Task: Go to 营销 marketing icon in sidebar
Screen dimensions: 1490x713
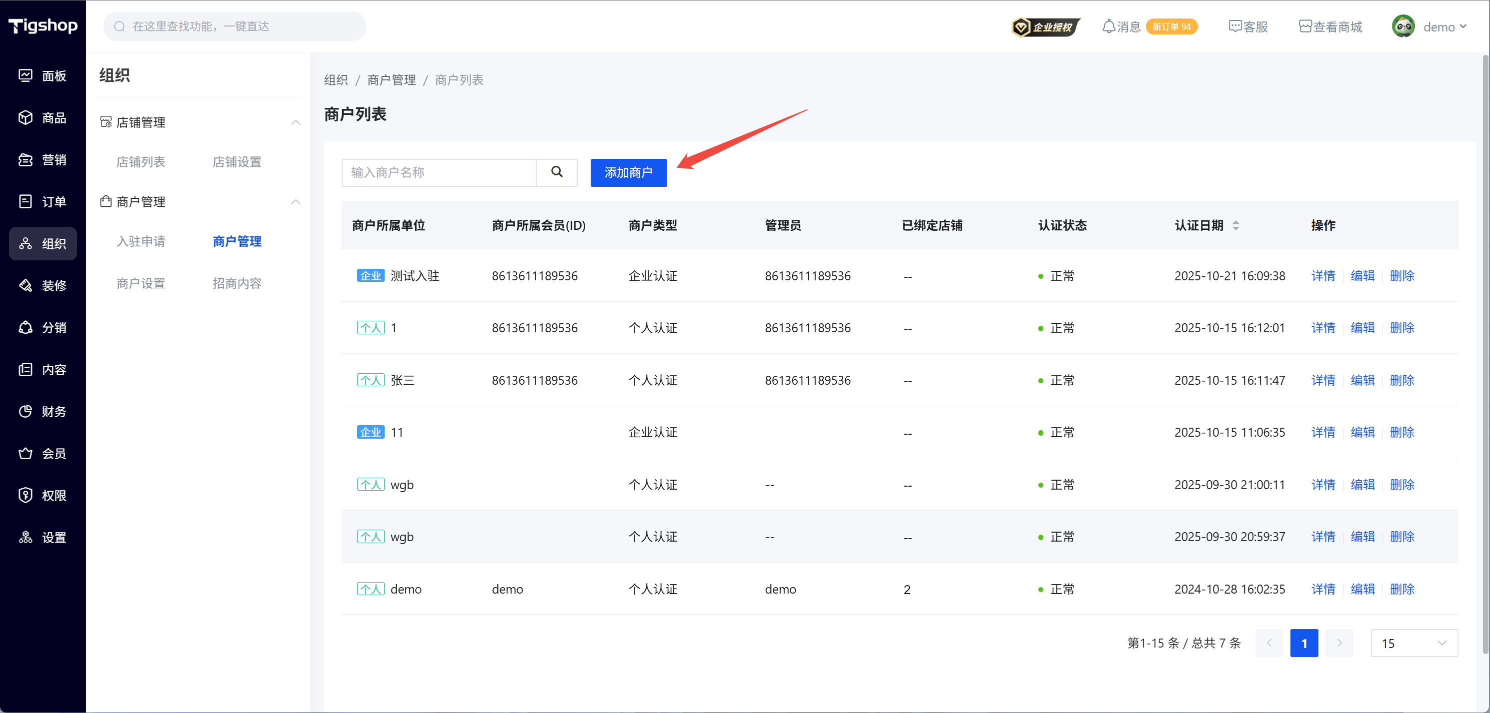Action: point(26,160)
